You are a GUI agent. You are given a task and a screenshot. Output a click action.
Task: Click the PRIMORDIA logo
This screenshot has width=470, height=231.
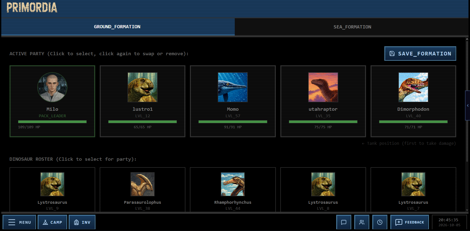click(x=32, y=7)
